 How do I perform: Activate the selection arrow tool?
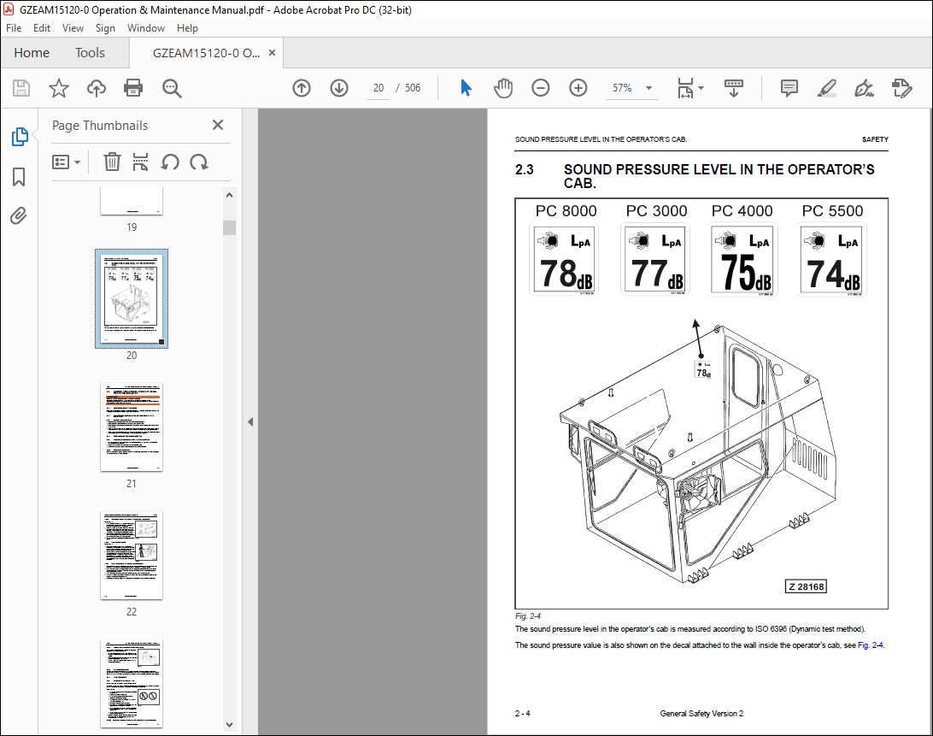click(466, 88)
